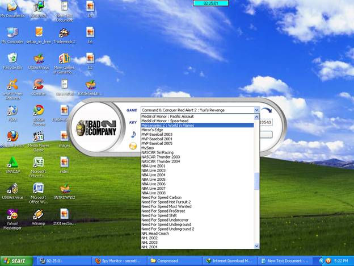The width and height of the screenshot is (354, 266).
Task: Select NFL Head Coach entry
Action: point(197,234)
